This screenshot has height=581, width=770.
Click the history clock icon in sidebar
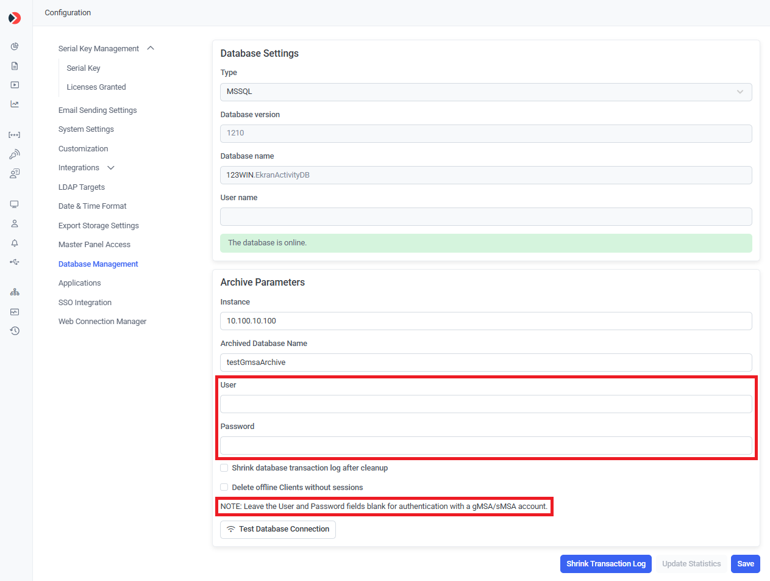click(x=15, y=331)
